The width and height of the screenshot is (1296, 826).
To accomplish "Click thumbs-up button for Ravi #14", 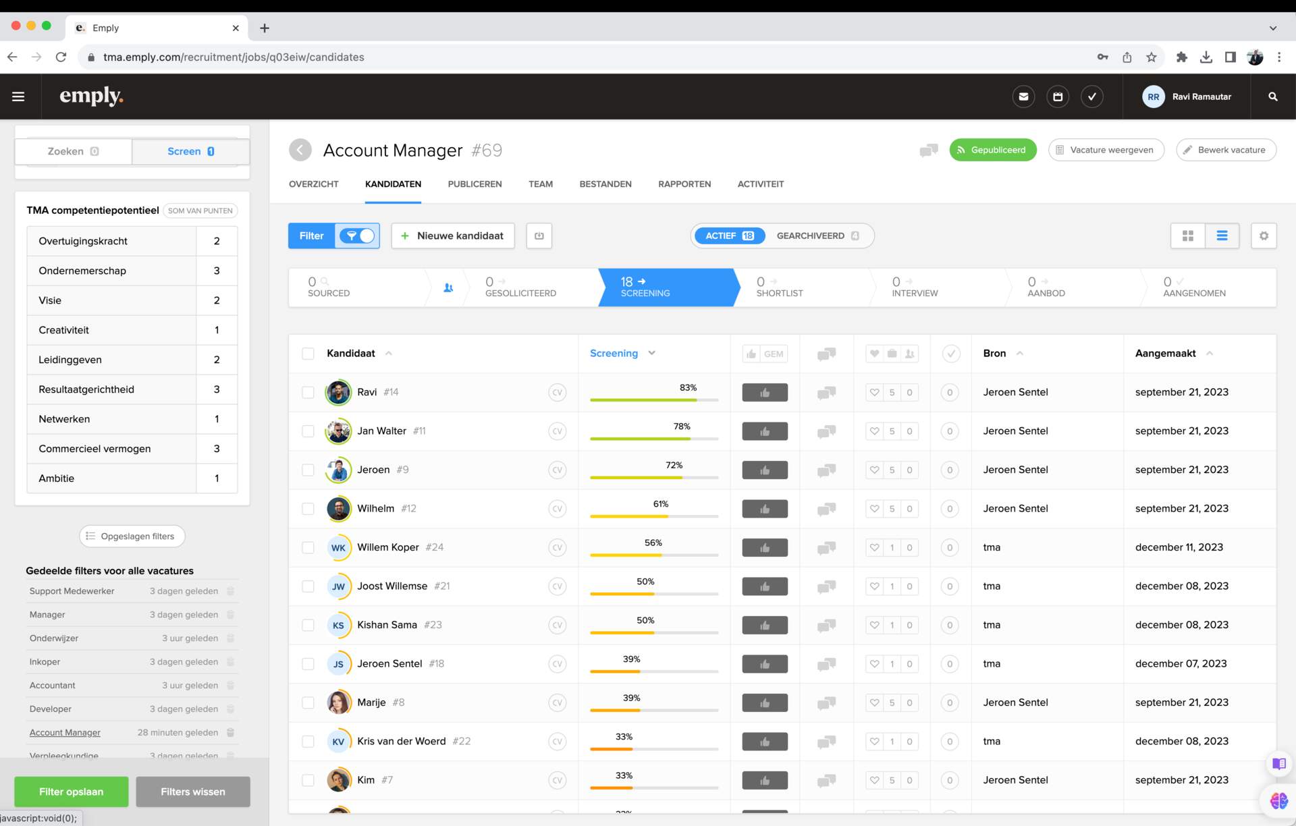I will (765, 392).
